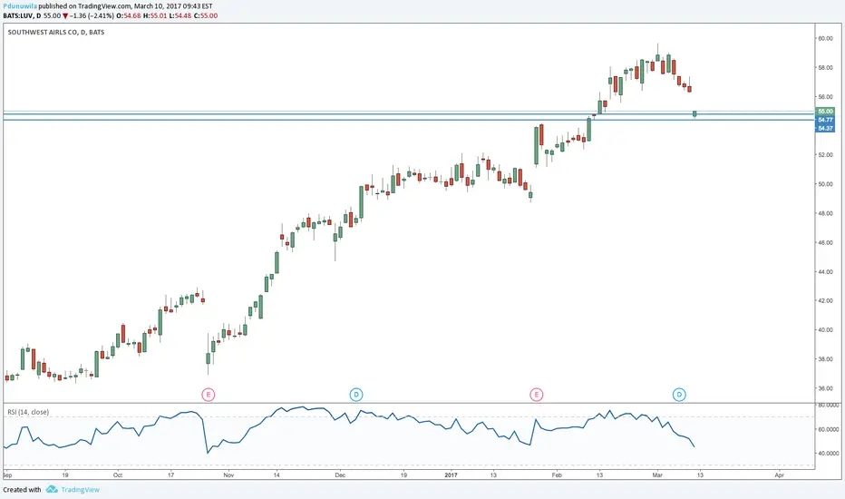Click the 50.00 price axis label
845x499 pixels.
pyautogui.click(x=826, y=184)
